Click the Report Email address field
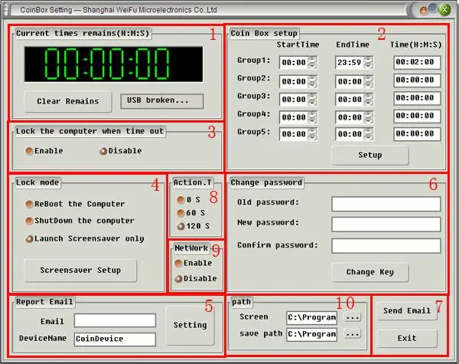Viewport: 459px width, 364px height. pos(115,320)
